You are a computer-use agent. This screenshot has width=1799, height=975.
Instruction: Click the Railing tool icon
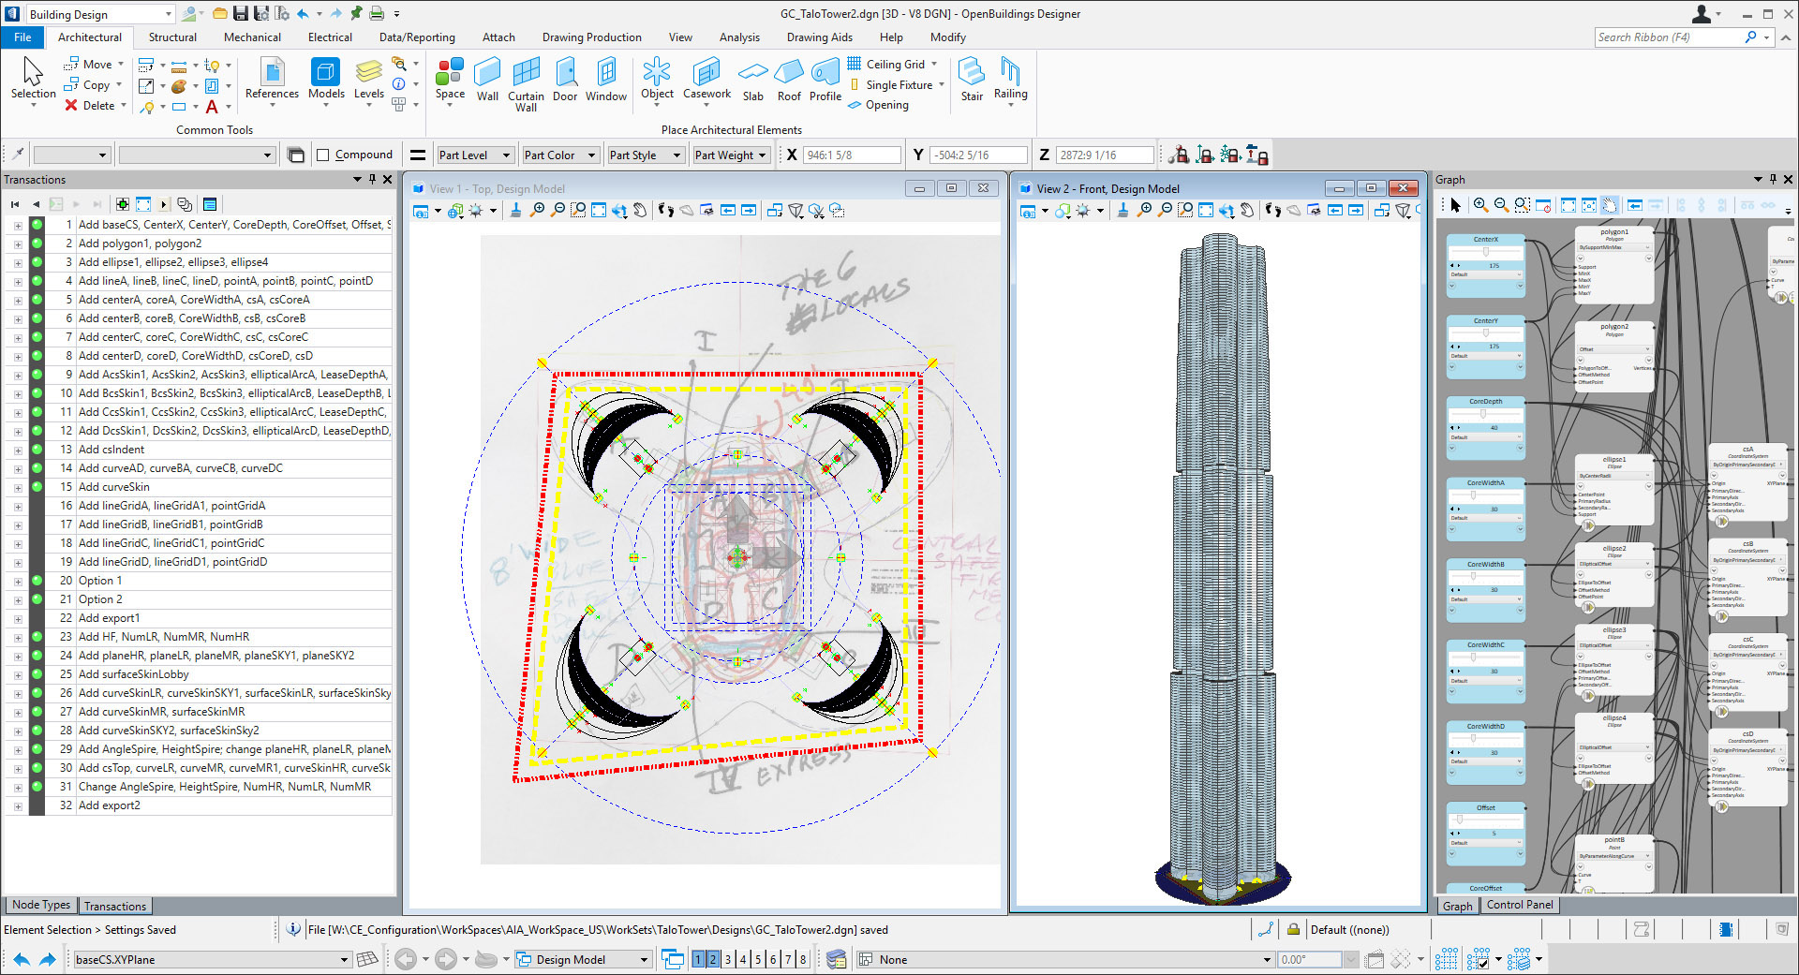[1010, 79]
